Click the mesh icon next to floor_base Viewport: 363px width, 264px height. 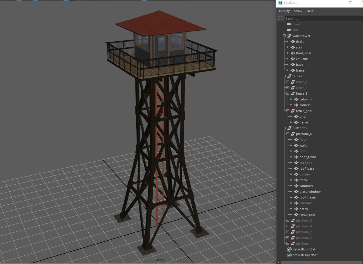pyautogui.click(x=293, y=53)
